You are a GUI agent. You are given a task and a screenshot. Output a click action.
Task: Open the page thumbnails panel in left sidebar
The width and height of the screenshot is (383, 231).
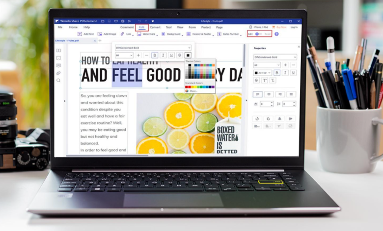(x=58, y=50)
